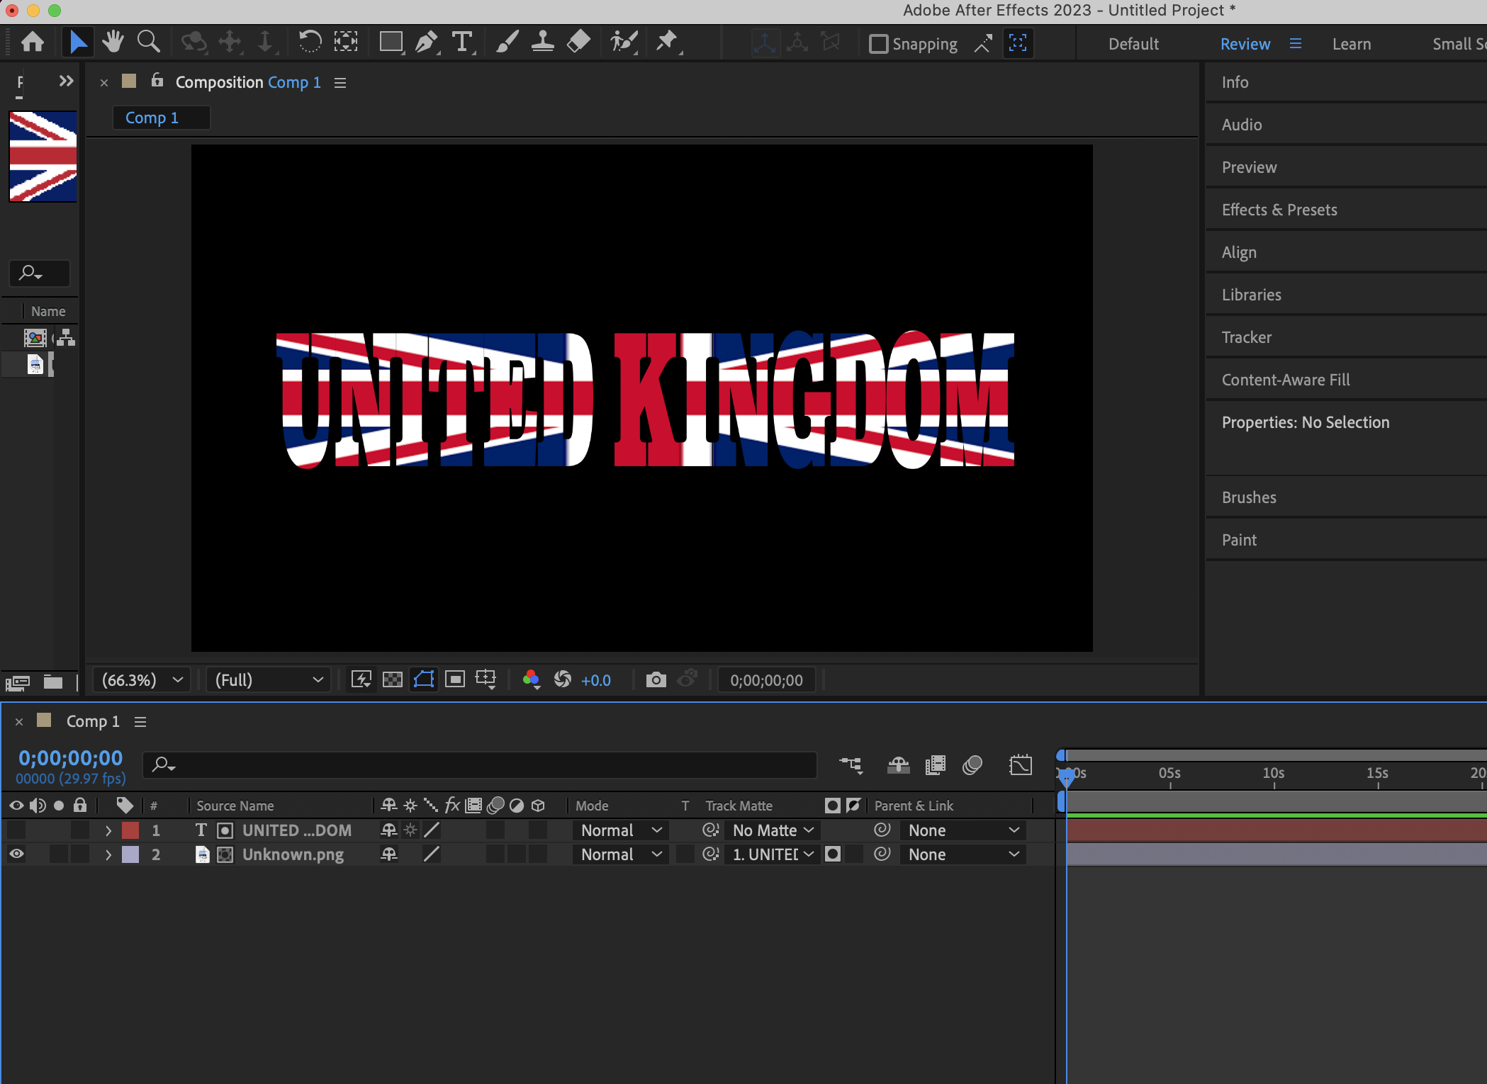Select the Hand tool
Image resolution: width=1487 pixels, height=1084 pixels.
pyautogui.click(x=113, y=43)
